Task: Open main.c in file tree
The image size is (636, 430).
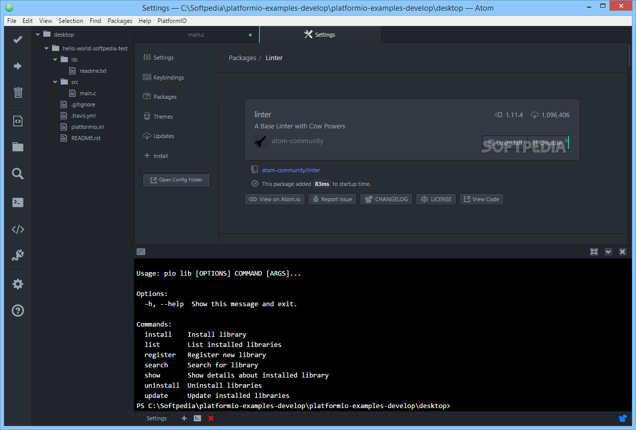Action: tap(88, 93)
